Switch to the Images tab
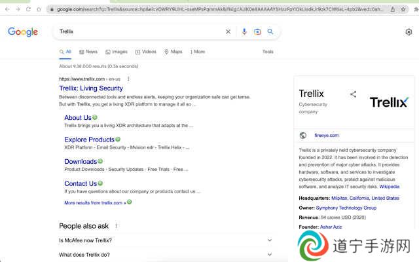This screenshot has width=419, height=262. pyautogui.click(x=117, y=52)
